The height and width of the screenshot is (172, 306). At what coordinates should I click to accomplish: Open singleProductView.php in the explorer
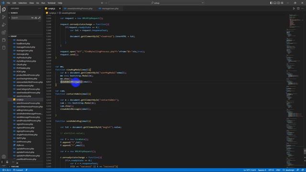pyautogui.click(x=27, y=135)
